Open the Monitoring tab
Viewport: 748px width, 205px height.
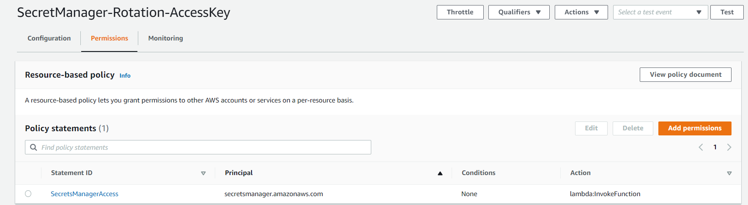165,38
